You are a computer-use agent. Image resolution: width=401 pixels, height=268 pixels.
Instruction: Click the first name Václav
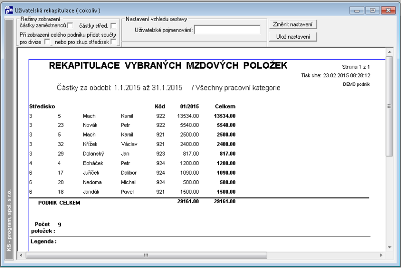pyautogui.click(x=129, y=144)
